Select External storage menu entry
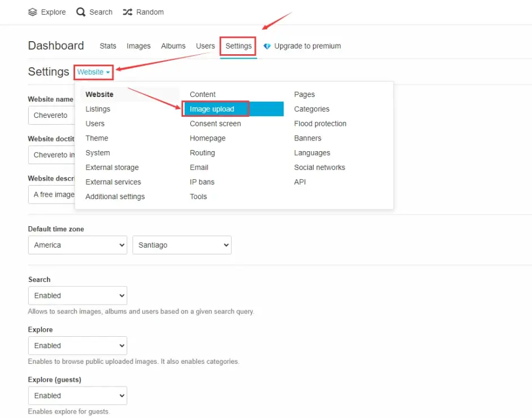The width and height of the screenshot is (532, 418). click(112, 168)
